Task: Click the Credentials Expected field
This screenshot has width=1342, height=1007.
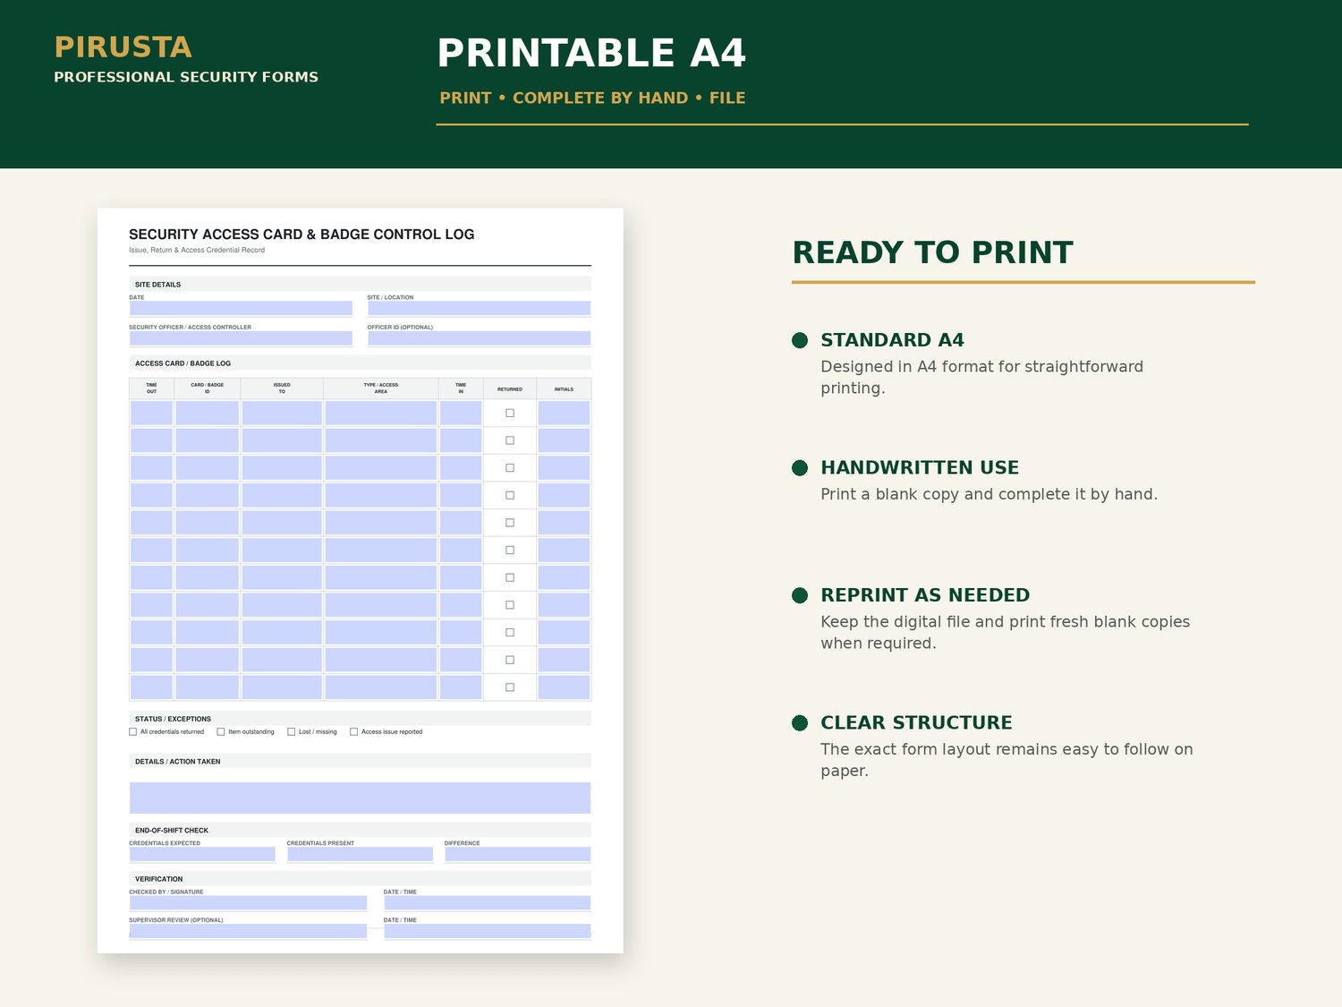Action: (x=202, y=854)
